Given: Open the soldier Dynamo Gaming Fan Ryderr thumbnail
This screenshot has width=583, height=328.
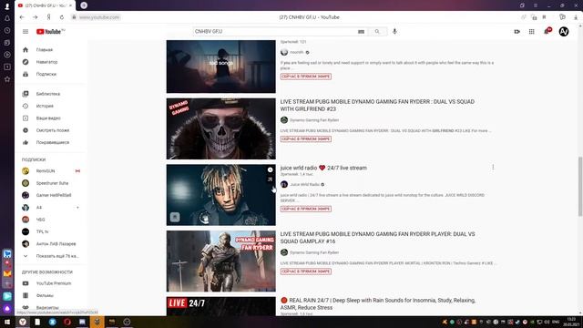Looking at the screenshot, I should point(220,261).
